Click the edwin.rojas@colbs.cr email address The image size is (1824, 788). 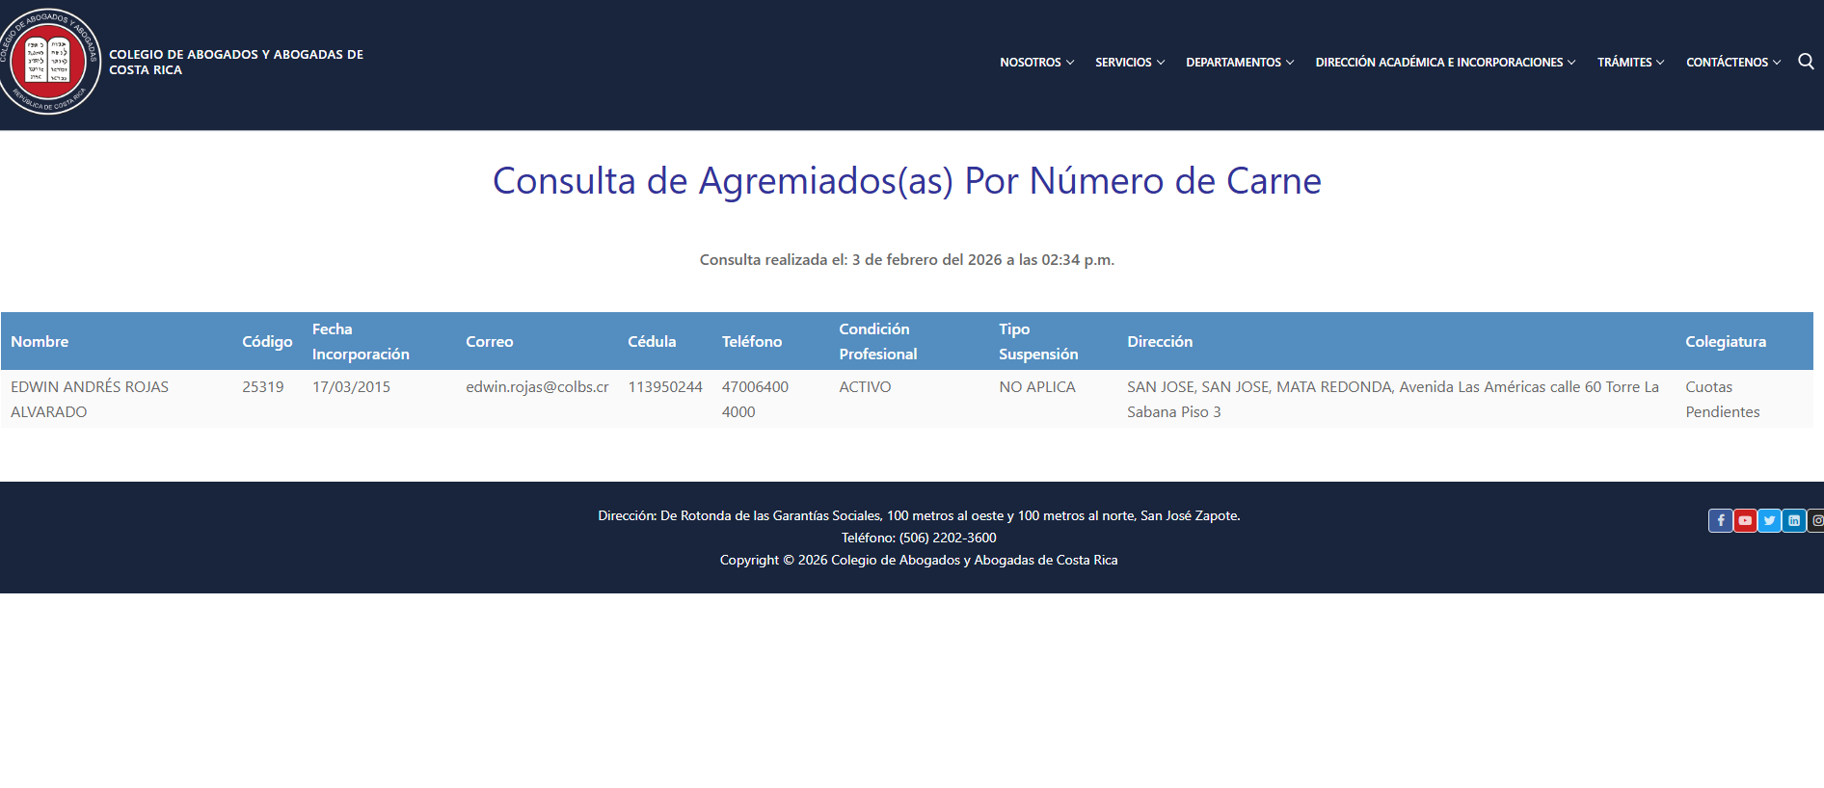(x=537, y=387)
